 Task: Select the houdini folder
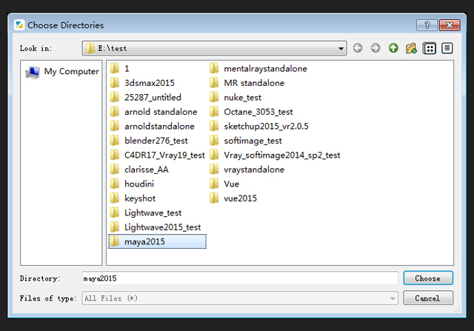pyautogui.click(x=132, y=184)
